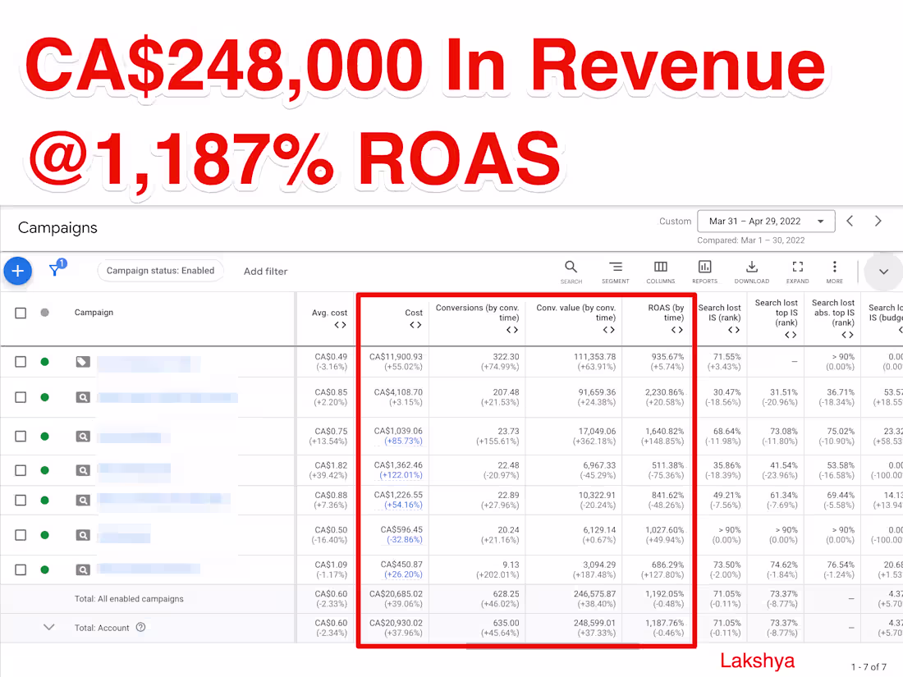903x677 pixels.
Task: Open the Mar 31 – Apr 29 date dropdown
Action: coord(765,220)
